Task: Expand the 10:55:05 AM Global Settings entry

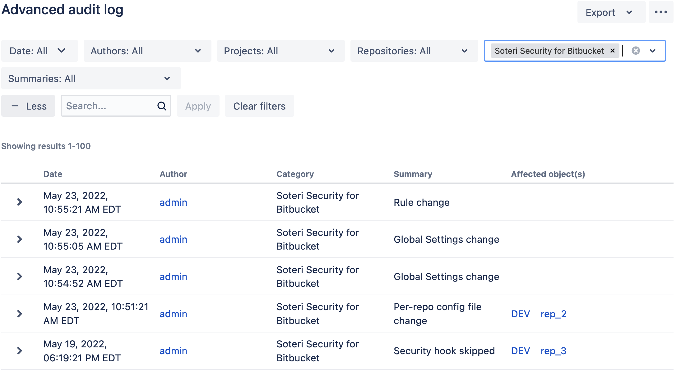Action: [x=20, y=239]
